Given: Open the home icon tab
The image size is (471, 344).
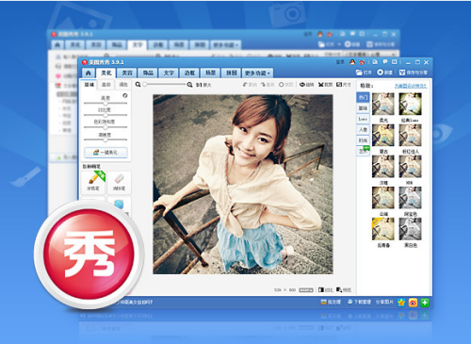Looking at the screenshot, I should click(x=89, y=73).
